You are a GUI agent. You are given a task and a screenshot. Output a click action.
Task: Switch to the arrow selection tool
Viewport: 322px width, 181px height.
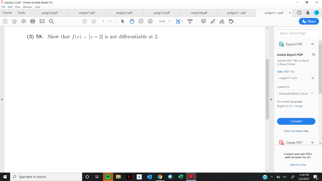(123, 21)
